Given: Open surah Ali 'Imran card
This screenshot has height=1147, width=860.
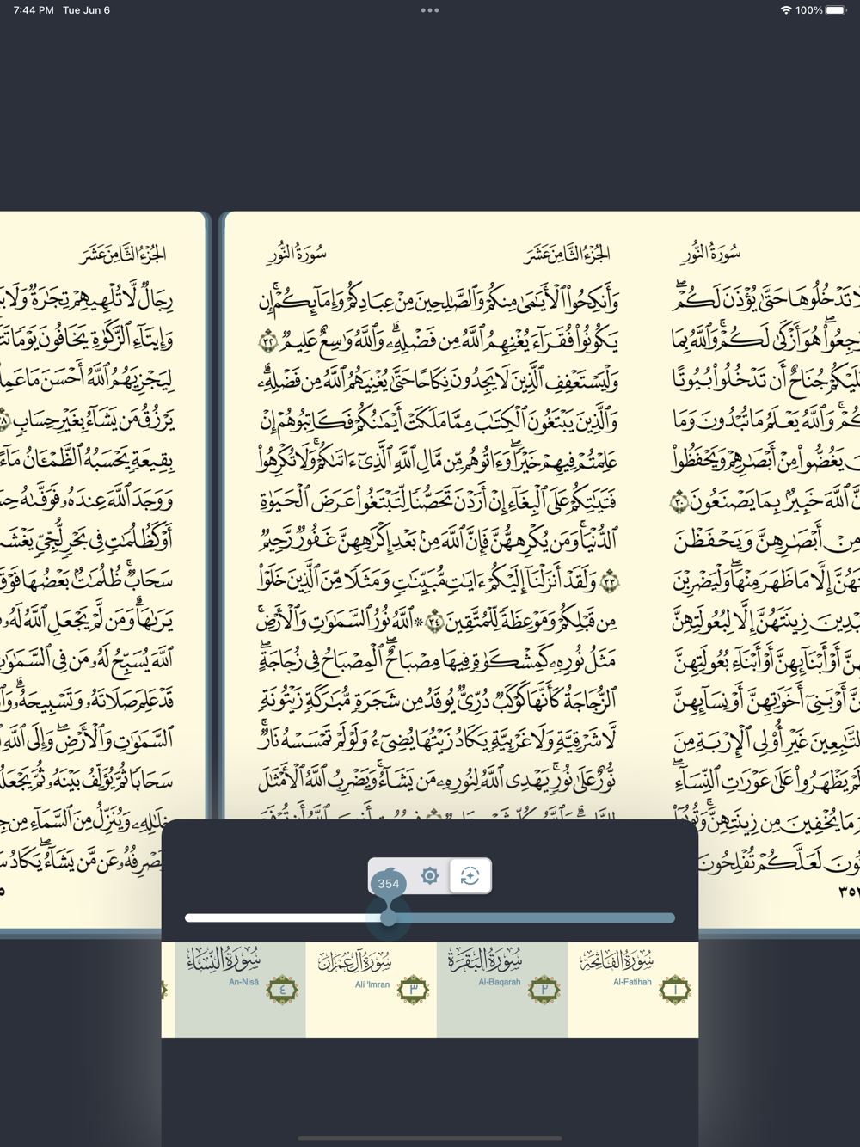Looking at the screenshot, I should (x=372, y=990).
